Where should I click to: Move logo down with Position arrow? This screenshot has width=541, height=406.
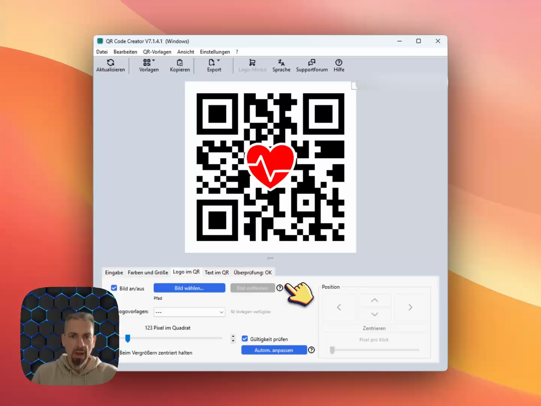coord(375,314)
